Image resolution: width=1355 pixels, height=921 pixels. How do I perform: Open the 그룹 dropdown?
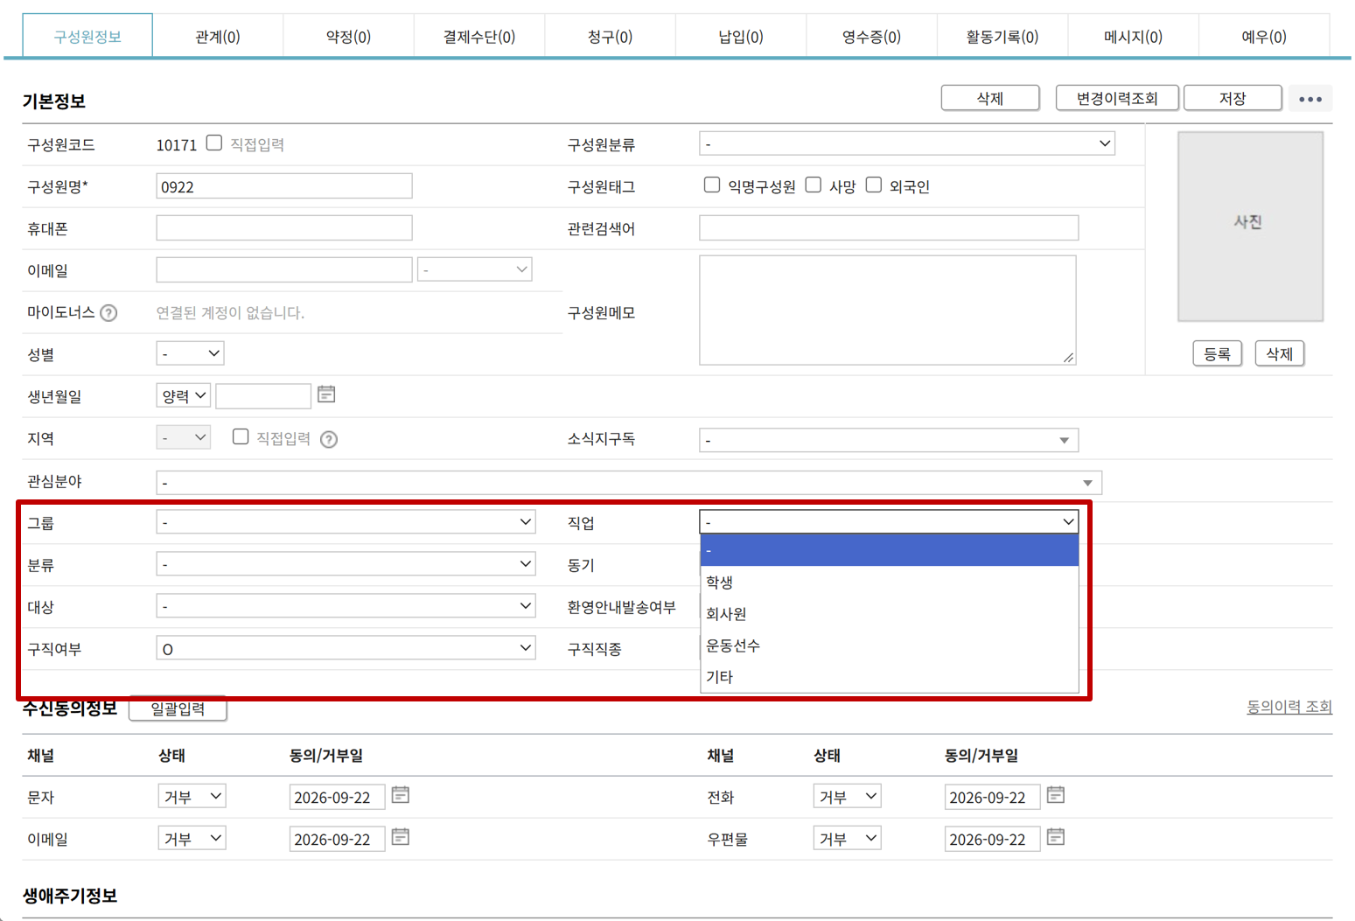click(346, 522)
